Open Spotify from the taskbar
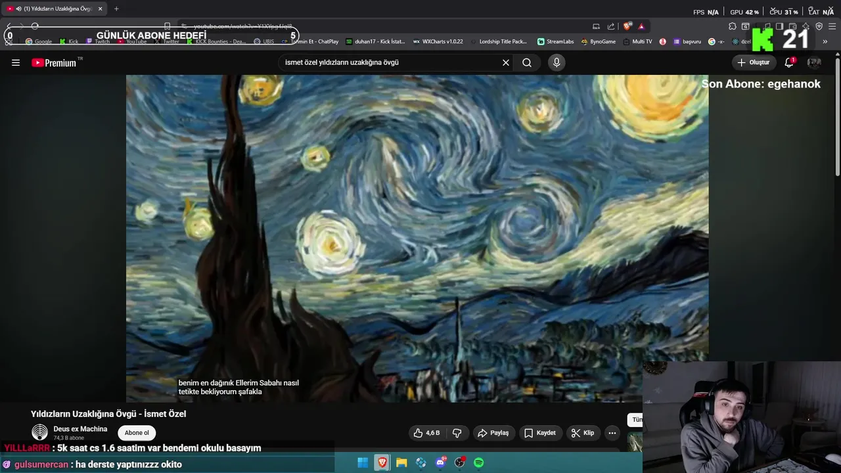Image resolution: width=841 pixels, height=473 pixels. (x=479, y=463)
